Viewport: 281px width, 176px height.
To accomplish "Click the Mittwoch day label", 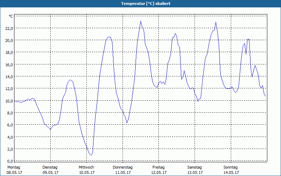I will pos(86,168).
